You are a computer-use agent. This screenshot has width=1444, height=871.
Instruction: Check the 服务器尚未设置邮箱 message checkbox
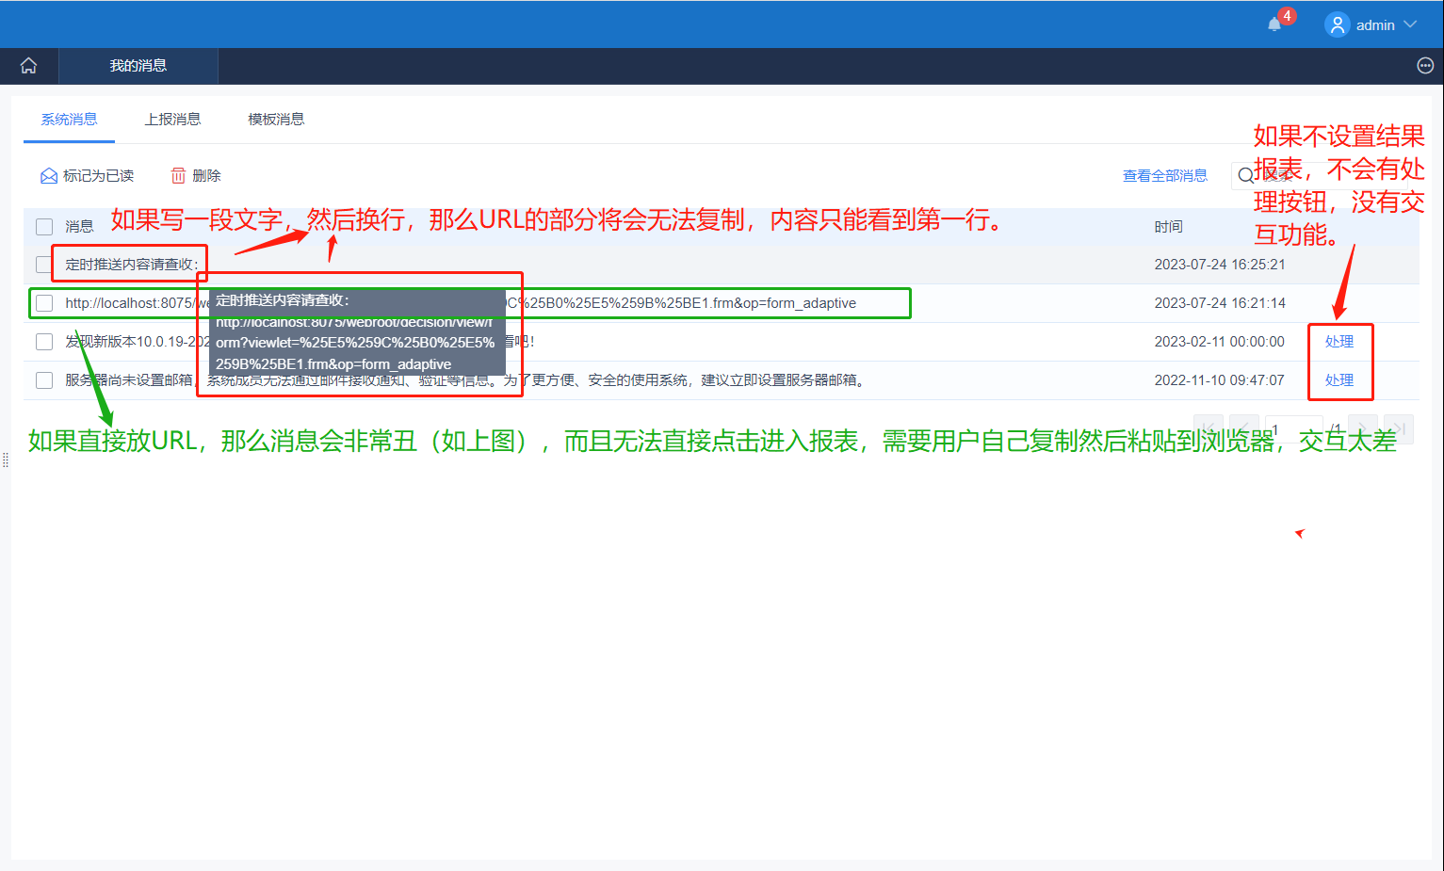[x=44, y=380]
